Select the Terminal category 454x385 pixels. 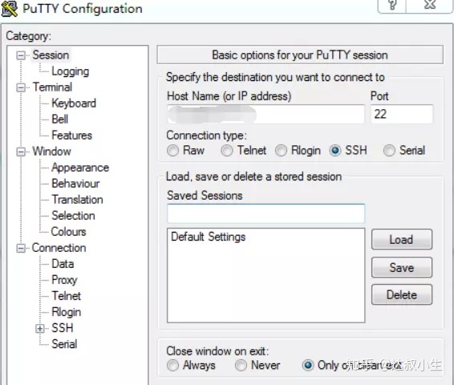tap(52, 87)
